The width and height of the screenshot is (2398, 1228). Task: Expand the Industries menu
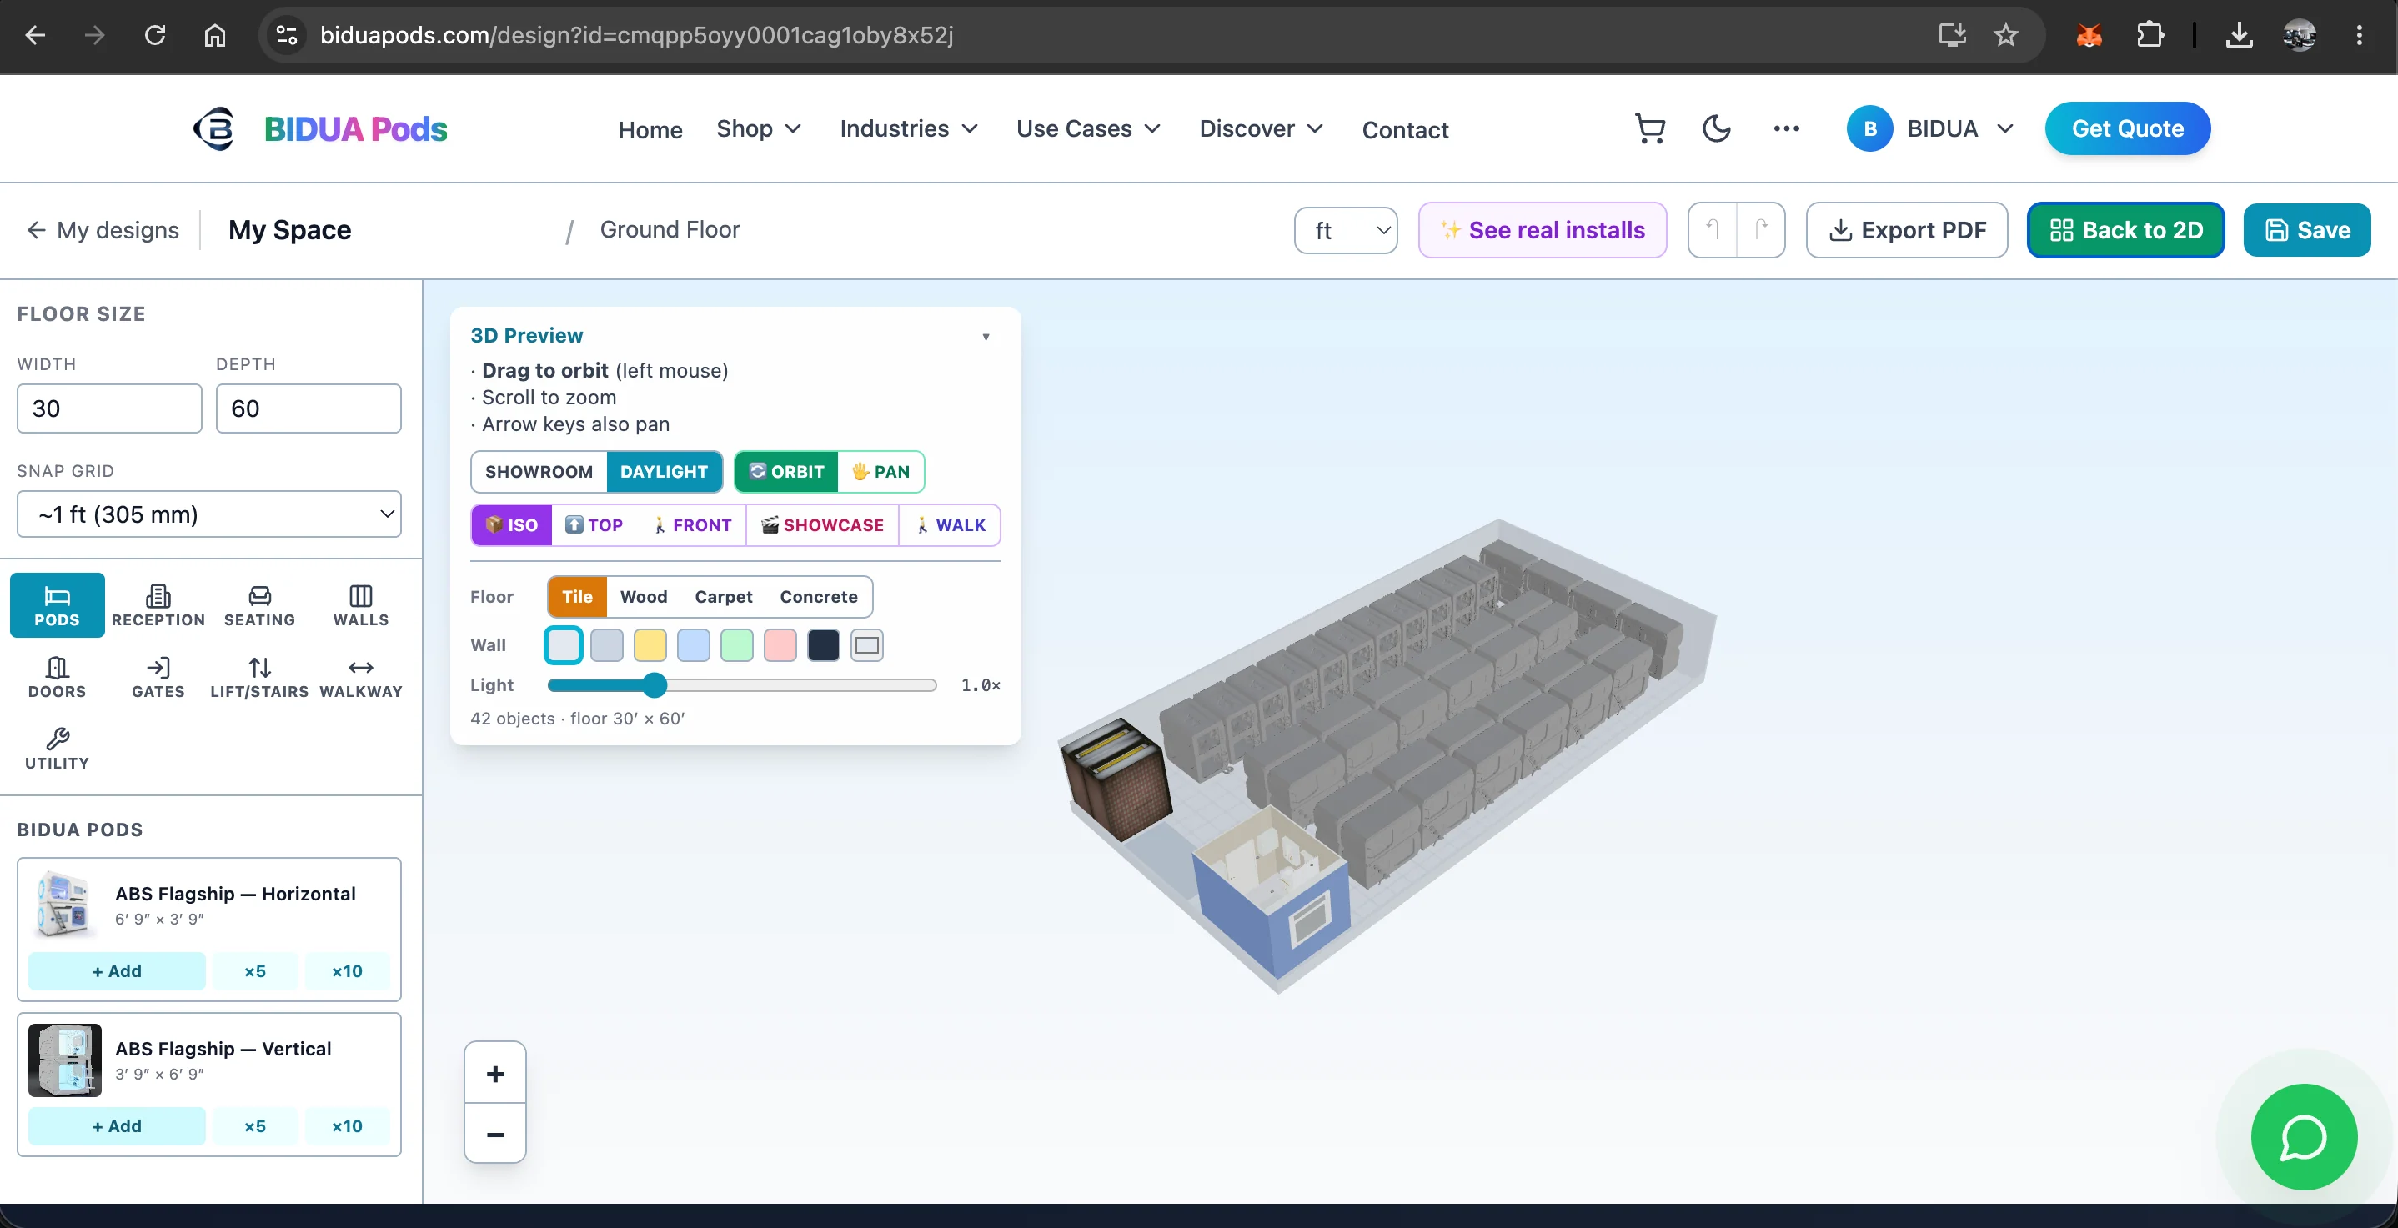pos(909,128)
